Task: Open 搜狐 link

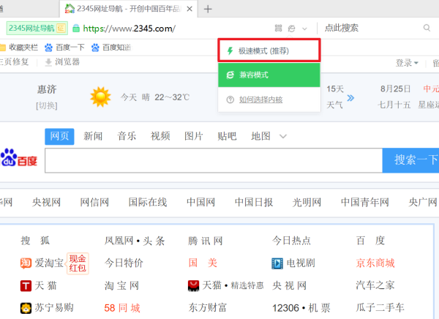Action: (35, 241)
